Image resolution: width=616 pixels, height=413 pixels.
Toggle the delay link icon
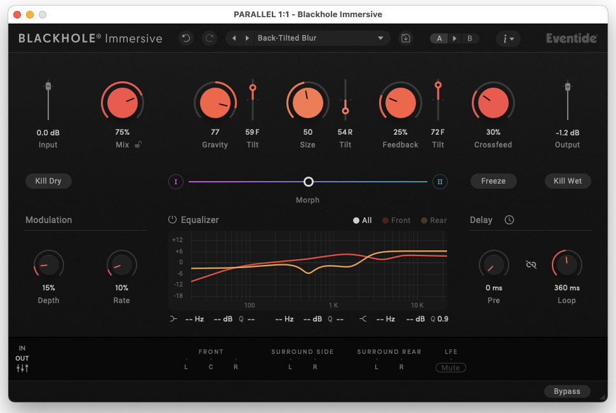pos(531,264)
